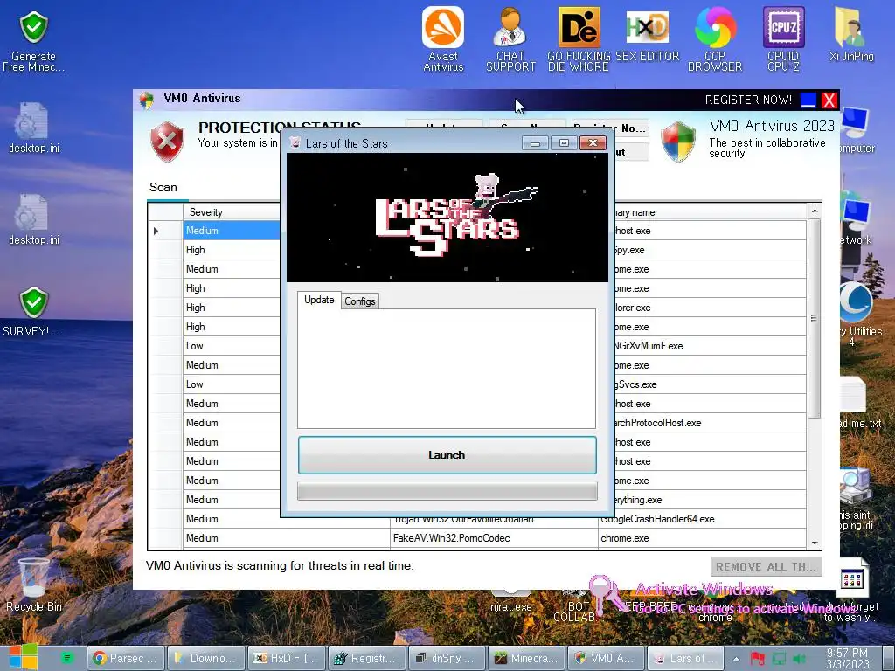Click the Launch button
Screen dimensions: 895x671
pos(447,454)
